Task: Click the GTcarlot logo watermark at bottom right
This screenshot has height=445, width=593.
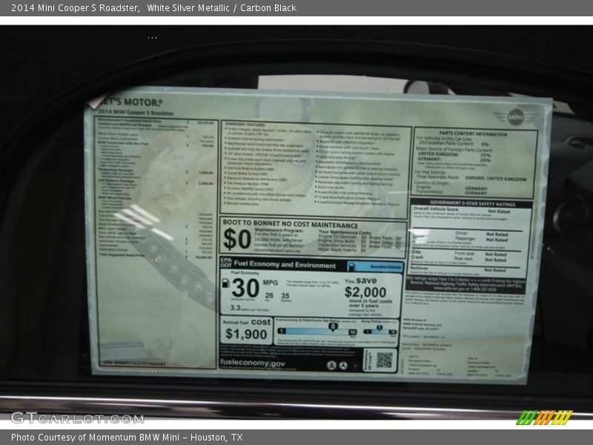Action: [x=546, y=418]
